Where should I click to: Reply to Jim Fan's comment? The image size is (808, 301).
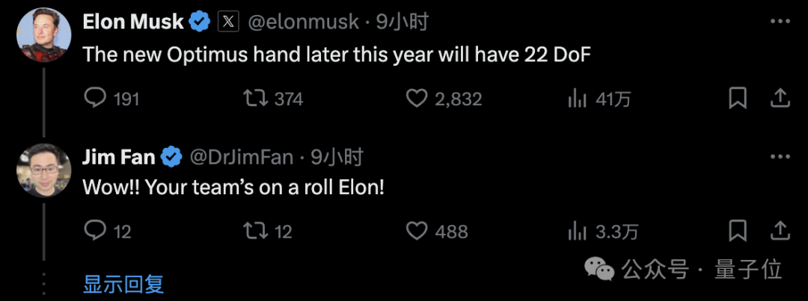point(95,231)
